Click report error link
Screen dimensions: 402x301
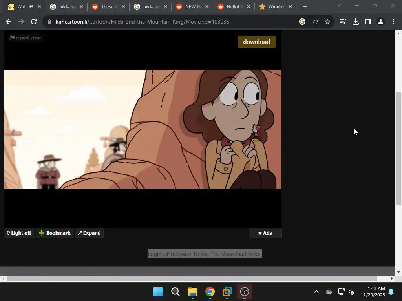(x=26, y=38)
